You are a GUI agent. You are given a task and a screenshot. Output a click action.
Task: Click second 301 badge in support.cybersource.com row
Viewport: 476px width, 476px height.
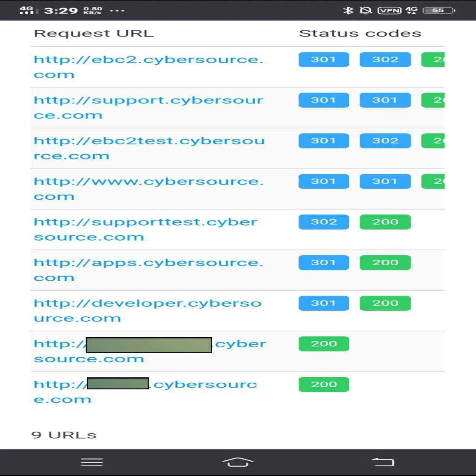pos(385,100)
